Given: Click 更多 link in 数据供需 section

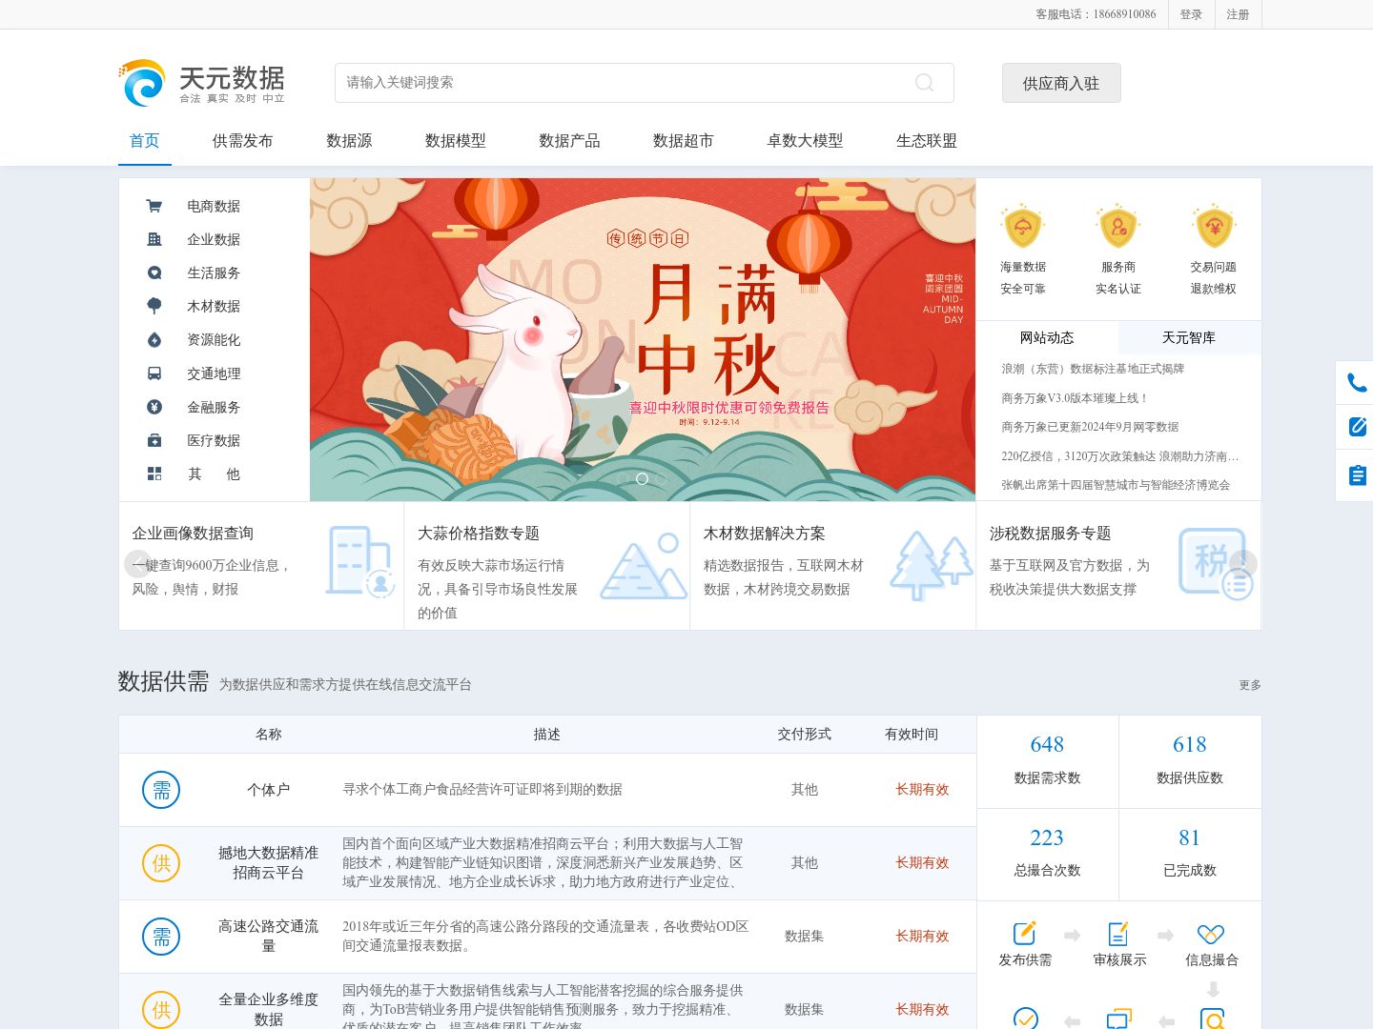Looking at the screenshot, I should 1250,685.
